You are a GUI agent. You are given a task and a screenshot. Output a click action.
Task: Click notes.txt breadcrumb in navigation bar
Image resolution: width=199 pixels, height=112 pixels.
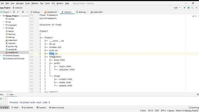tap(17, 8)
